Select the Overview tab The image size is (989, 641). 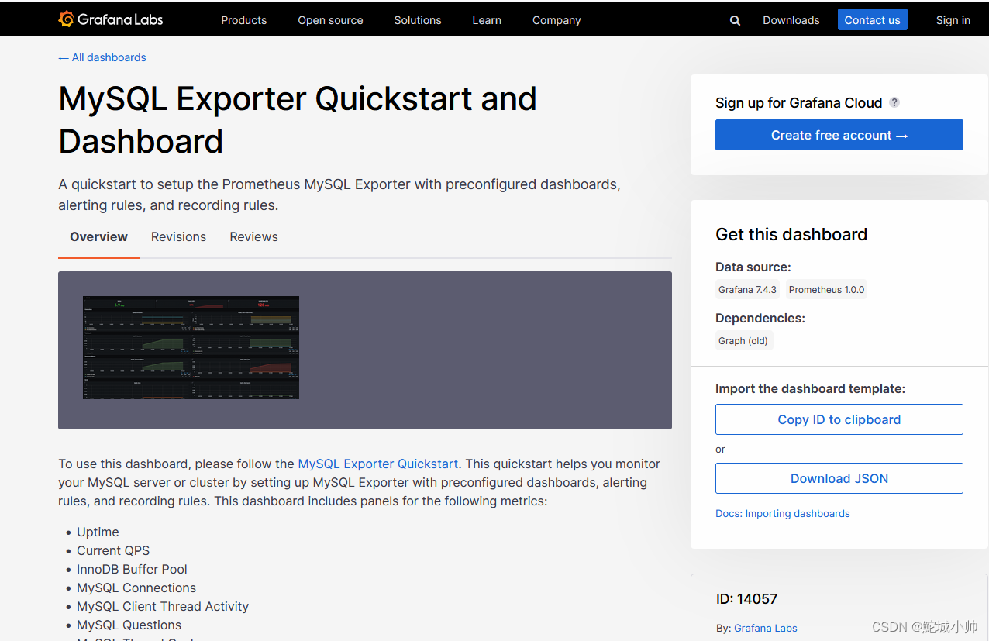tap(98, 237)
